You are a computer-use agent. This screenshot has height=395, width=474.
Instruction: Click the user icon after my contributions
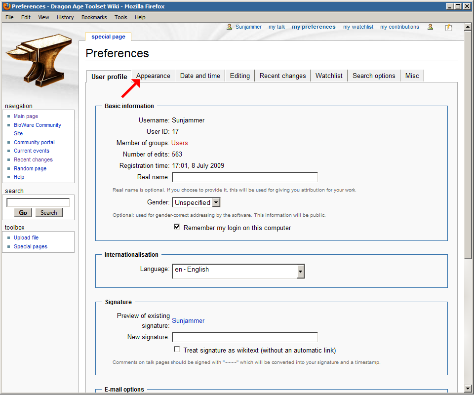point(431,27)
